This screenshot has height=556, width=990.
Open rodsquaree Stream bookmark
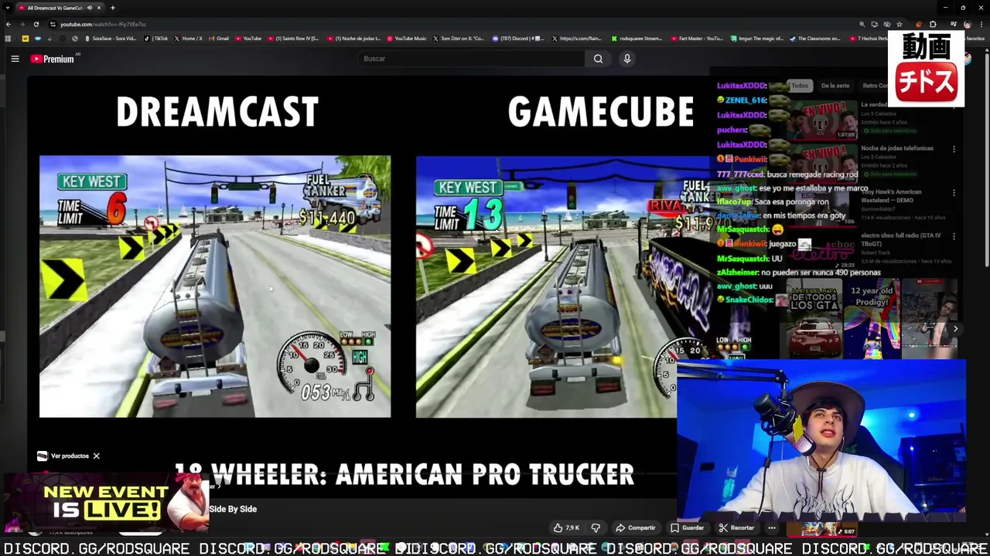(637, 38)
